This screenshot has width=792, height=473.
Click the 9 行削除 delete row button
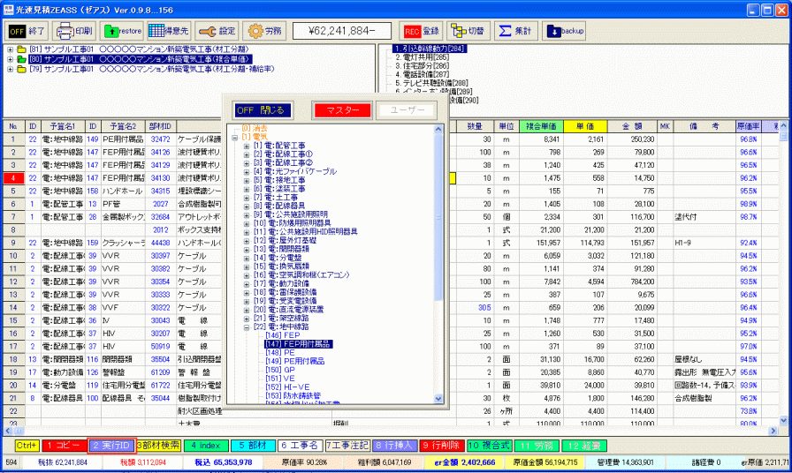441,446
